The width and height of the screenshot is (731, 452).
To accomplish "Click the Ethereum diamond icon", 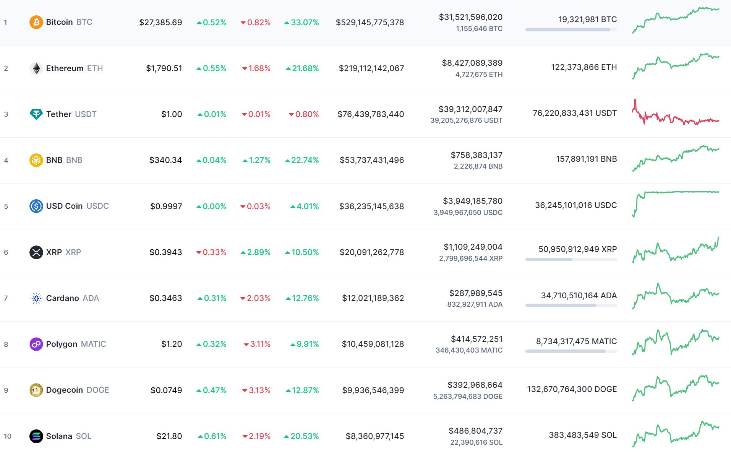I will (36, 68).
